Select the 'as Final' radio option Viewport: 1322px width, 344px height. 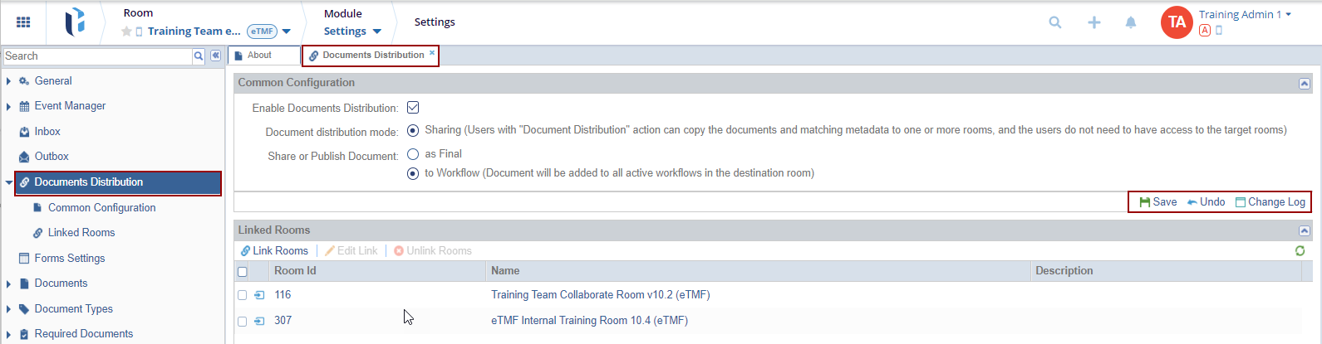click(x=413, y=154)
